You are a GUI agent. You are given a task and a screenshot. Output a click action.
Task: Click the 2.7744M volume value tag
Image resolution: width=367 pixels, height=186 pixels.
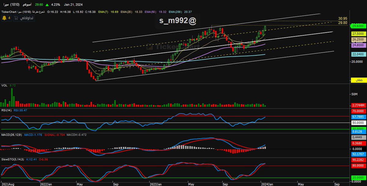coord(358,105)
